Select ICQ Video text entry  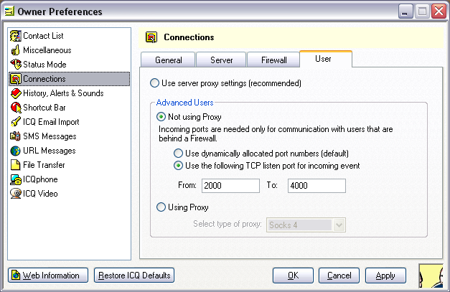[x=40, y=194]
